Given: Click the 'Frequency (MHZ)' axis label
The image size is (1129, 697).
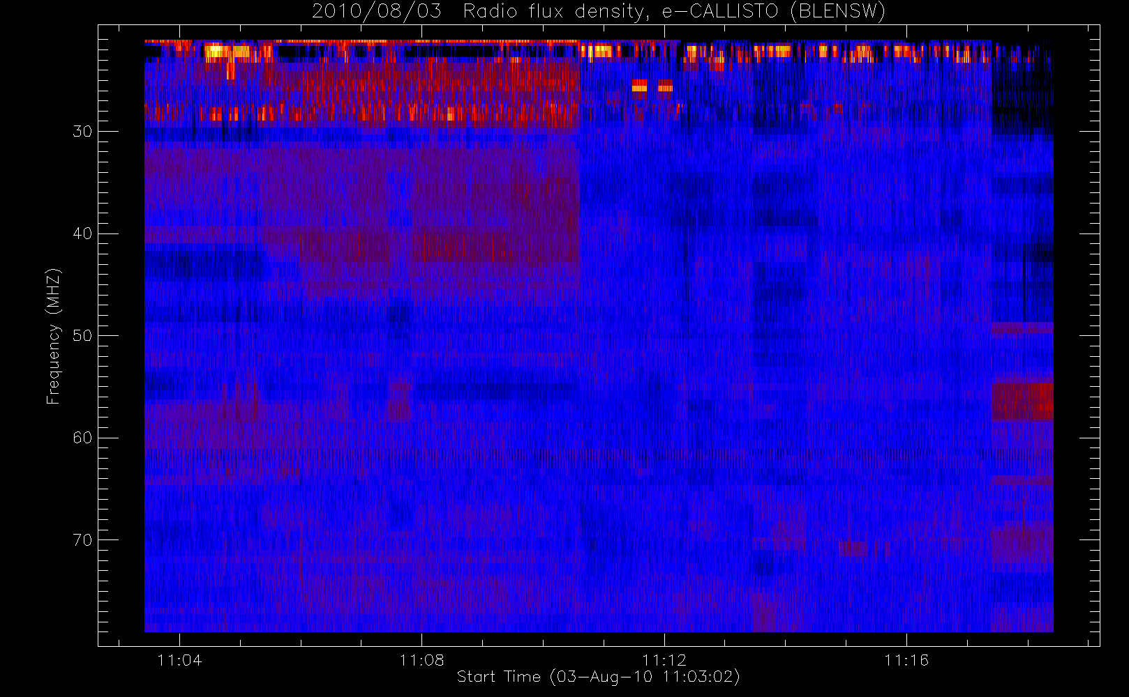Looking at the screenshot, I should 53,336.
